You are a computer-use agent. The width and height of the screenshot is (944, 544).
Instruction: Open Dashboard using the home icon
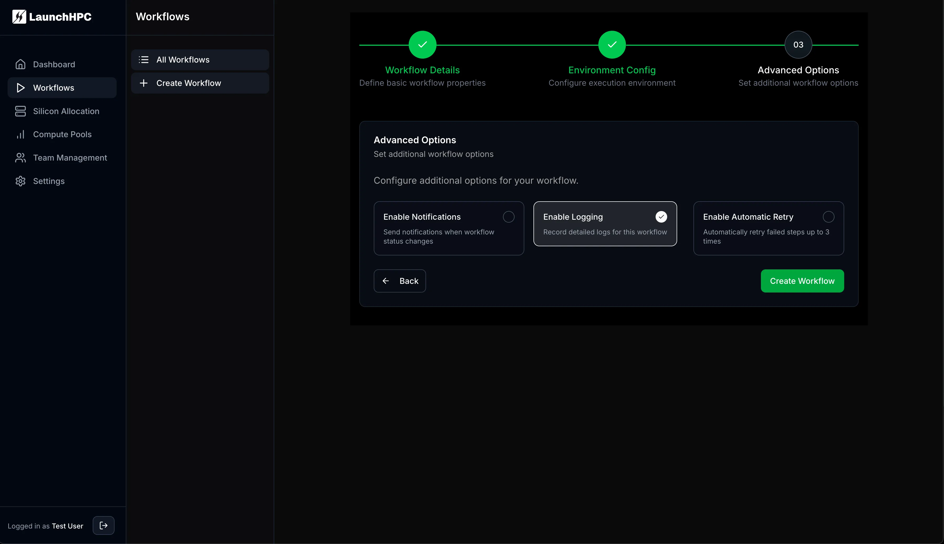coord(20,64)
